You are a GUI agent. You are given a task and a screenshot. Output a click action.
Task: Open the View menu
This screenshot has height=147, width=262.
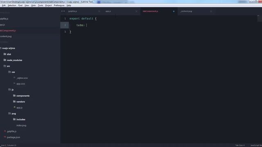27,5
